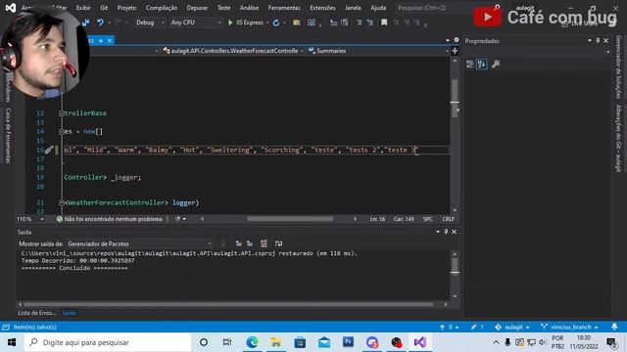Screen dimensions: 627x352
Task: Start debugging with the green IIS Express play icon
Action: [230, 22]
